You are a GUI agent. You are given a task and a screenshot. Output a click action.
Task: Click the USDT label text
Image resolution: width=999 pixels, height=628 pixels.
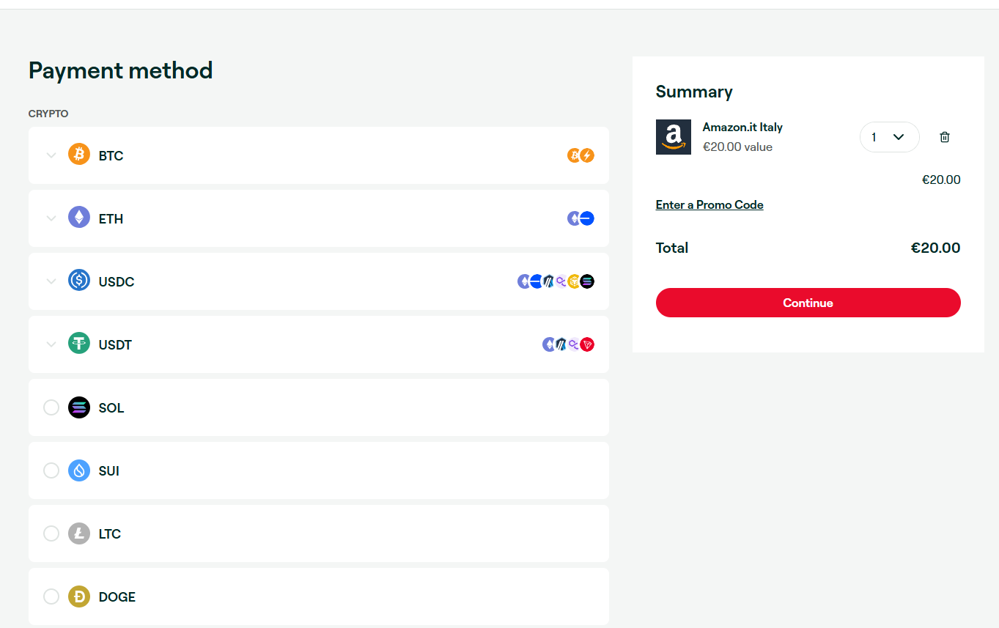click(115, 344)
